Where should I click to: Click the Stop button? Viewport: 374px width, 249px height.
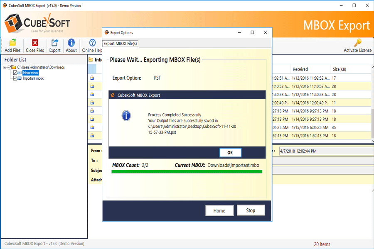(x=251, y=210)
